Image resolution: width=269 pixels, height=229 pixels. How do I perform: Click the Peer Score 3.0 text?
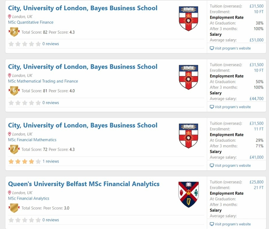(56, 208)
